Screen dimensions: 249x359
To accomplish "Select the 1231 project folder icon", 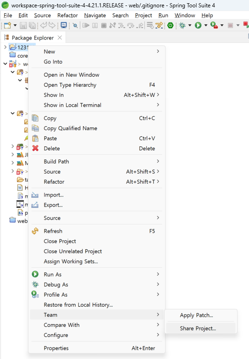I will click(13, 47).
